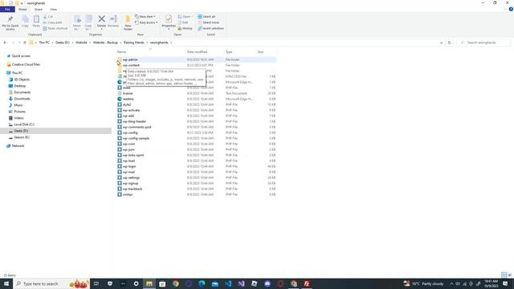
Task: Select Downloads in navigation pane
Action: [19, 99]
